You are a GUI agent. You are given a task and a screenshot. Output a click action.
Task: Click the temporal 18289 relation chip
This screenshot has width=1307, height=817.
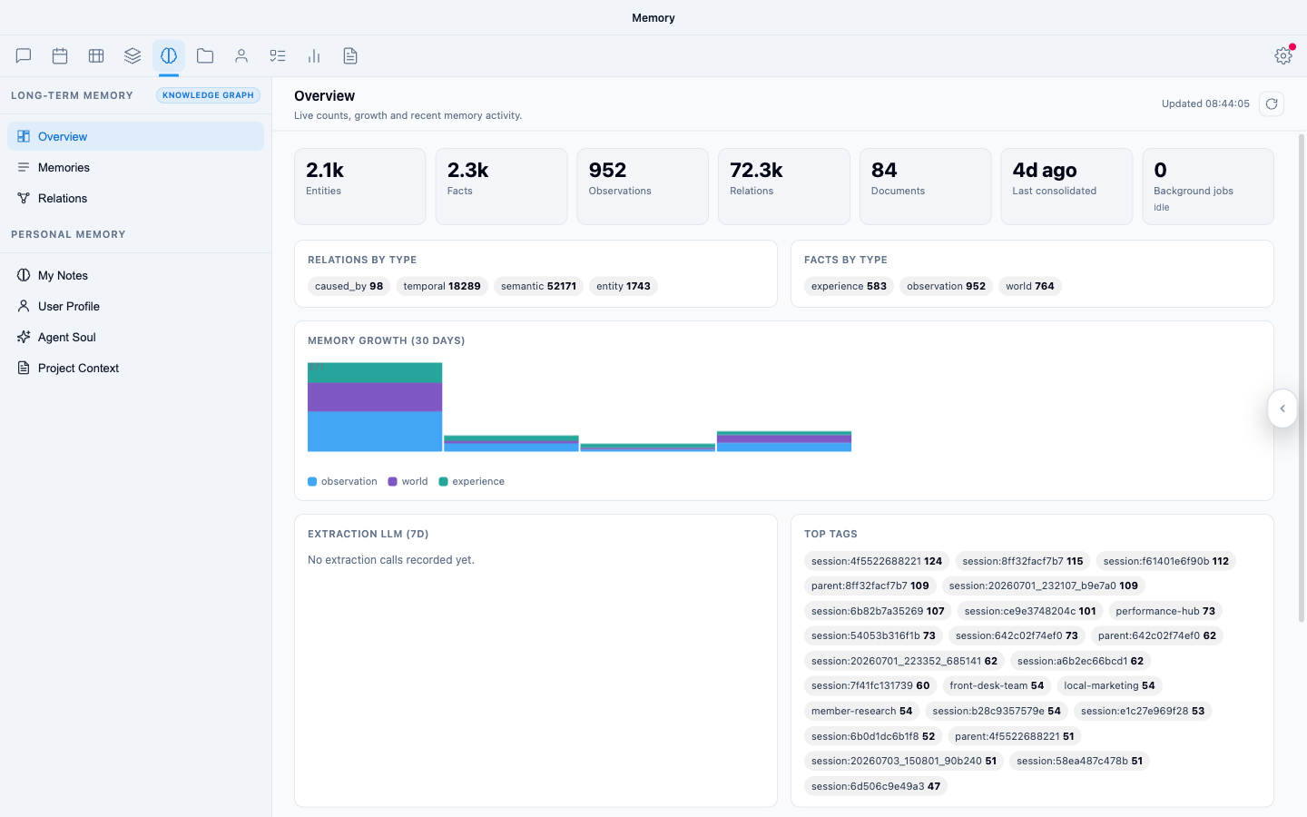click(x=442, y=286)
